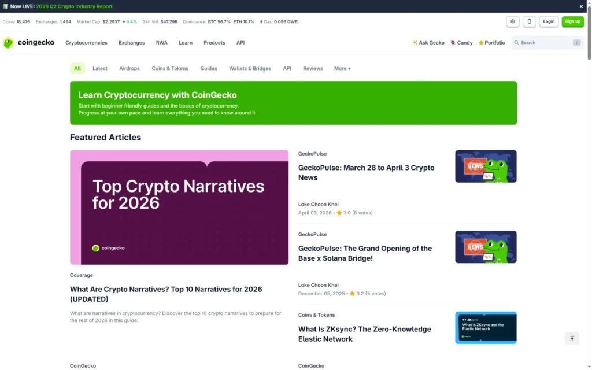592x370 pixels.
Task: Click the Gas Ethereum icon
Action: pos(261,22)
